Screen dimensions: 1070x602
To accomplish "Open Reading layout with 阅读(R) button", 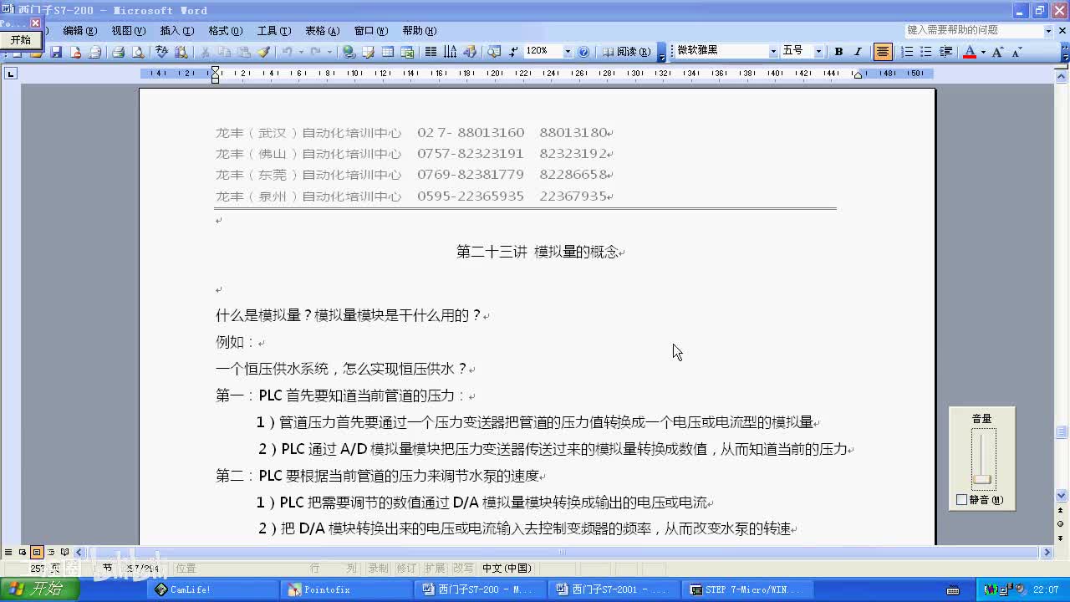I will tap(626, 52).
